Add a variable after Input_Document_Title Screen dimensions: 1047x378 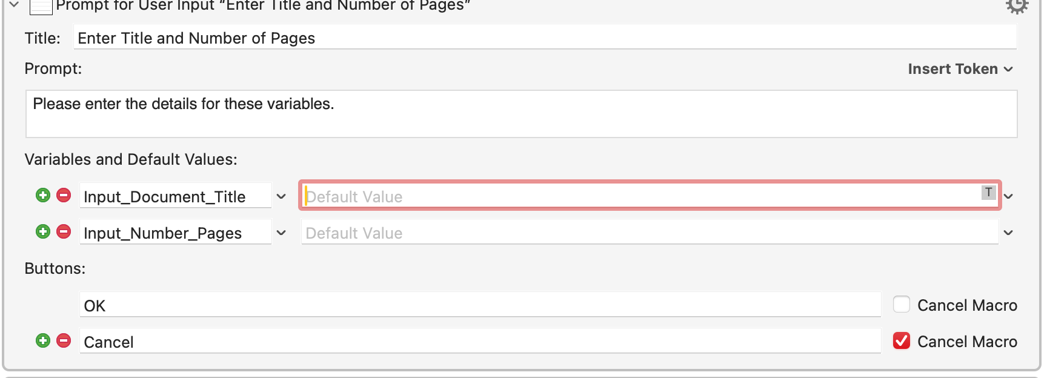(43, 195)
